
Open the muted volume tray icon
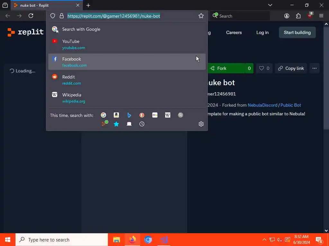coord(280,240)
